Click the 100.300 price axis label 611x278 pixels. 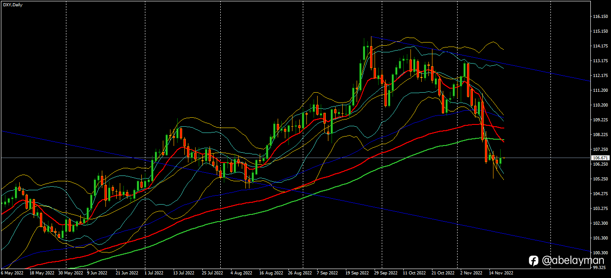click(x=600, y=253)
